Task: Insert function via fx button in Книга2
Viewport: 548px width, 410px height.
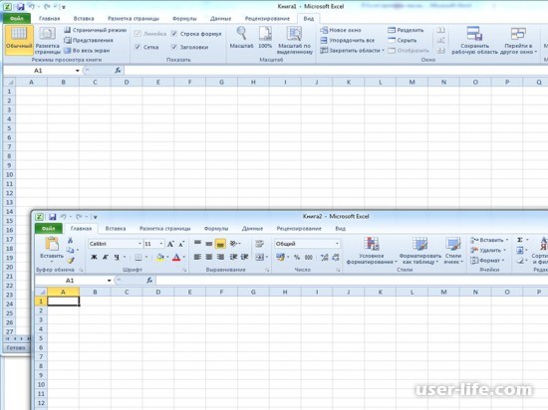Action: pyautogui.click(x=149, y=281)
